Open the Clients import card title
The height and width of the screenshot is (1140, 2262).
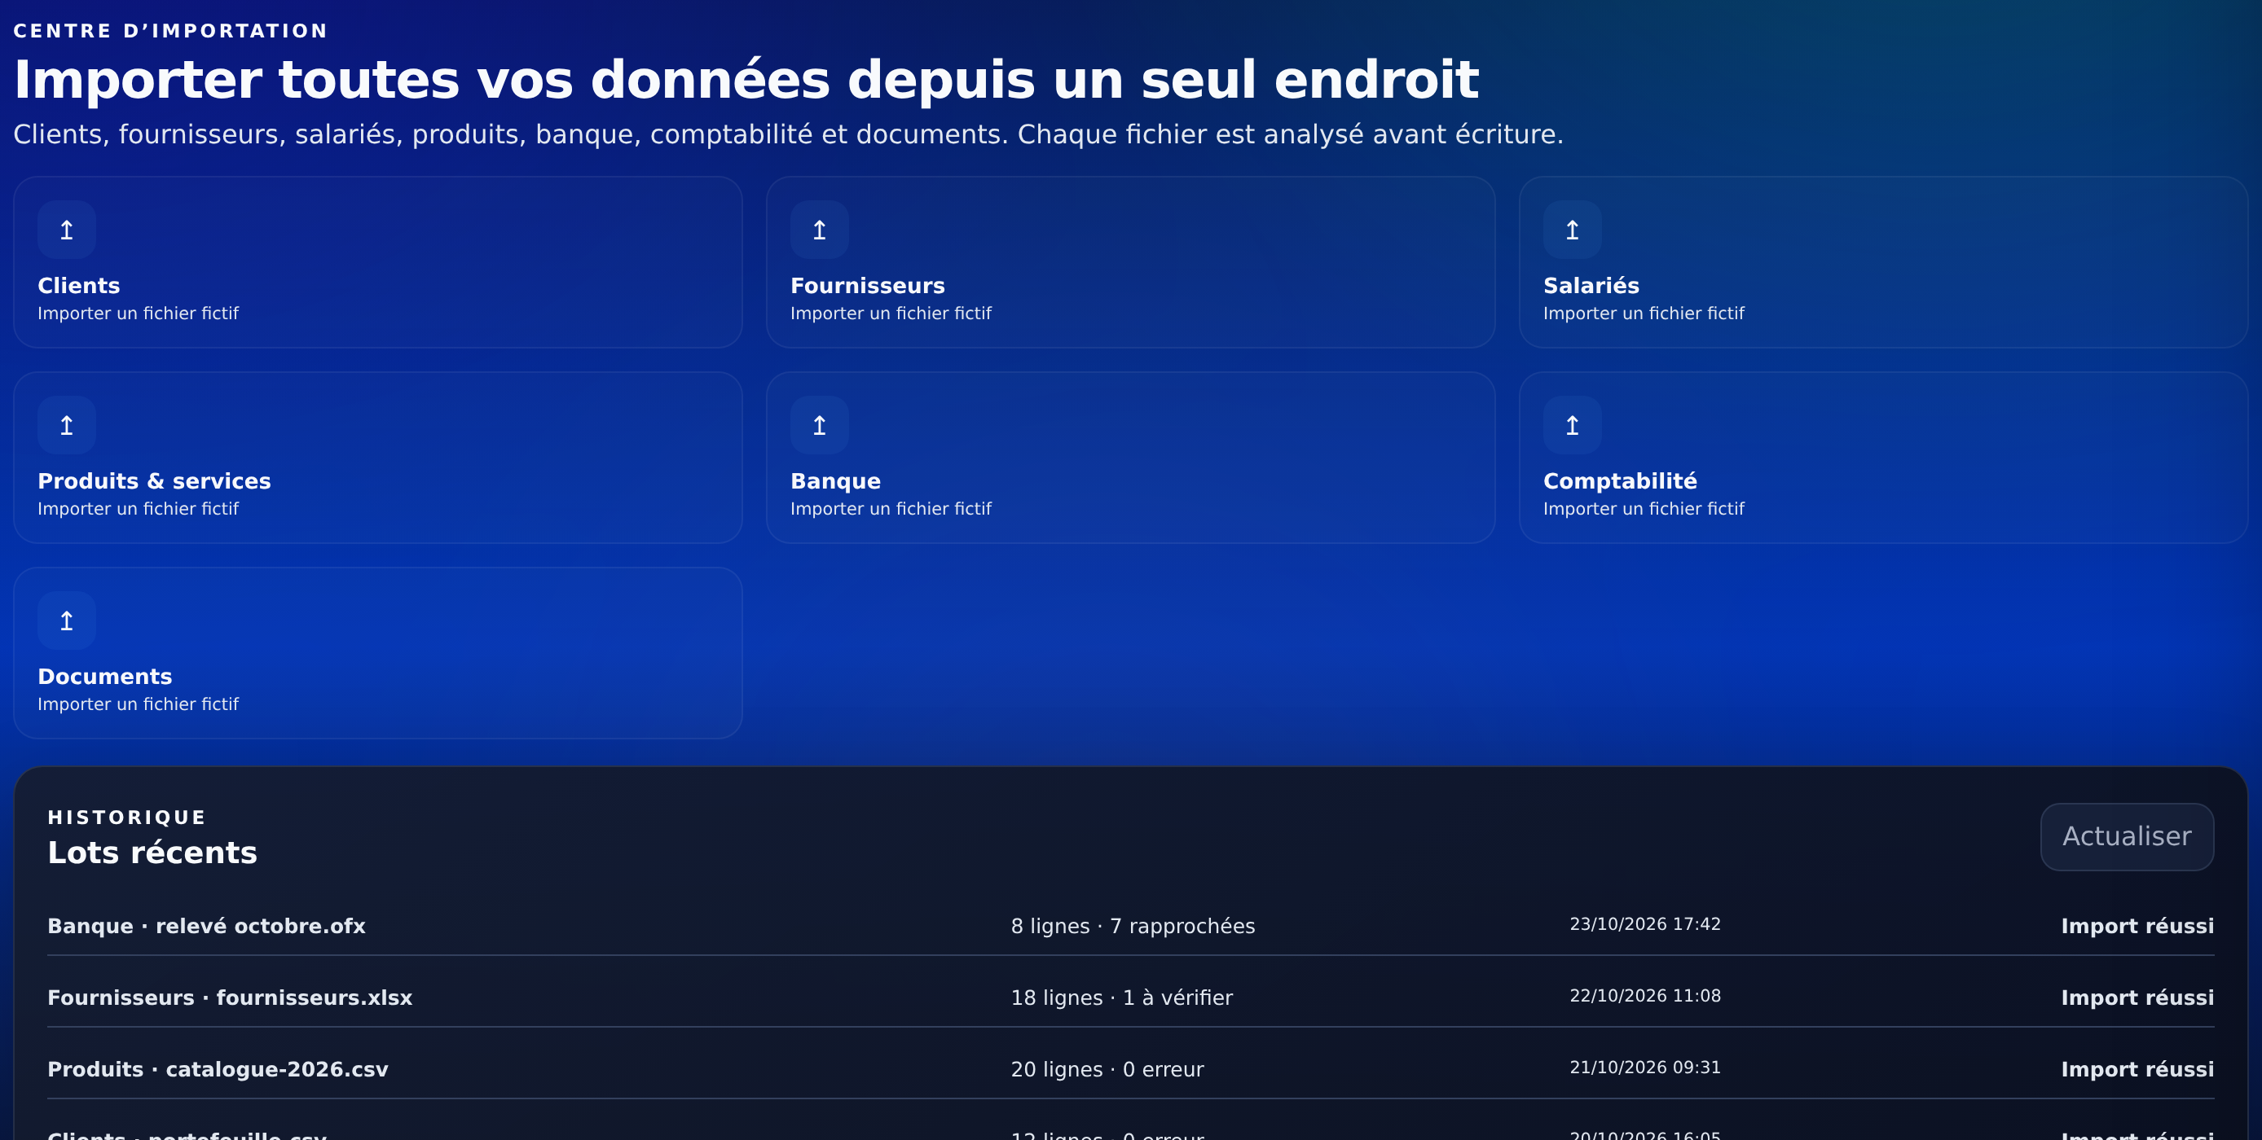[79, 286]
